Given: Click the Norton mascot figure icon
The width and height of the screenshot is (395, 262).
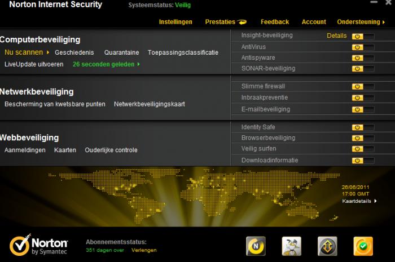Looking at the screenshot, I should click(292, 246).
